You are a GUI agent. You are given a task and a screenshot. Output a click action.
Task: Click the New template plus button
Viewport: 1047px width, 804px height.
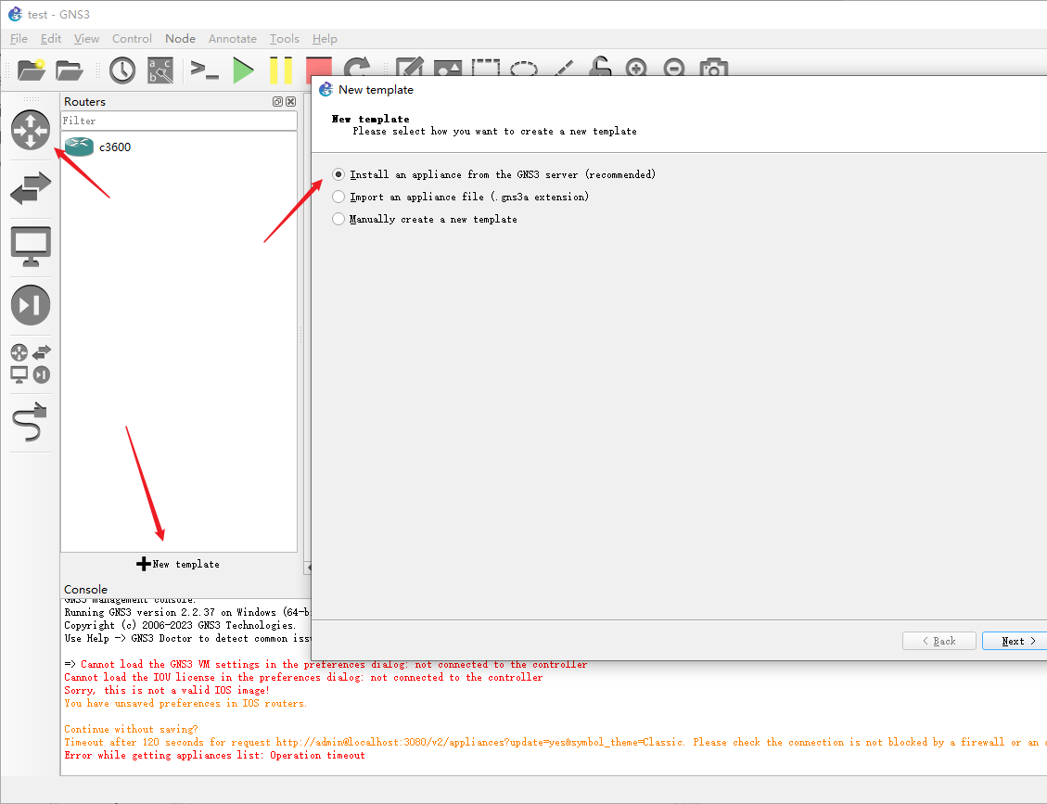178,564
